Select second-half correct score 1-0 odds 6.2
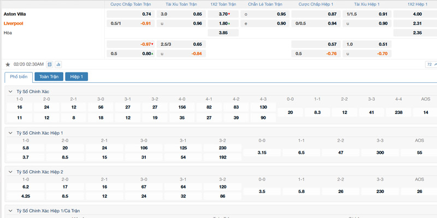 tap(26, 187)
